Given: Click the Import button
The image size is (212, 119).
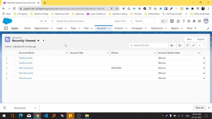Looking at the screenshot, I should pos(200,39).
